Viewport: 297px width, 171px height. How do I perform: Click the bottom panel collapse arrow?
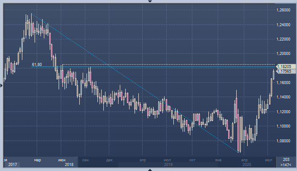[x=148, y=169]
